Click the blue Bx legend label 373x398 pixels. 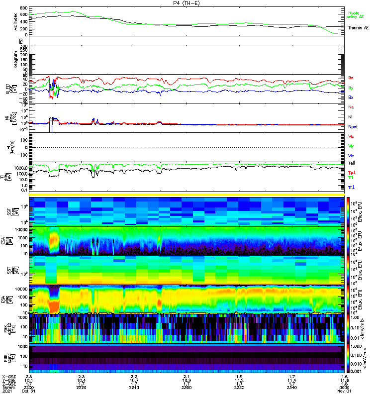[351, 98]
